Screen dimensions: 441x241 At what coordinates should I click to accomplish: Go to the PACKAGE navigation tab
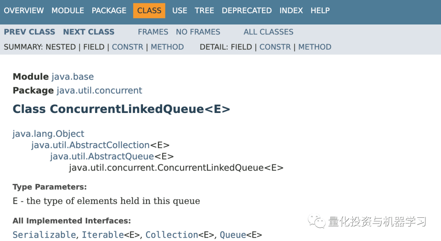[109, 11]
